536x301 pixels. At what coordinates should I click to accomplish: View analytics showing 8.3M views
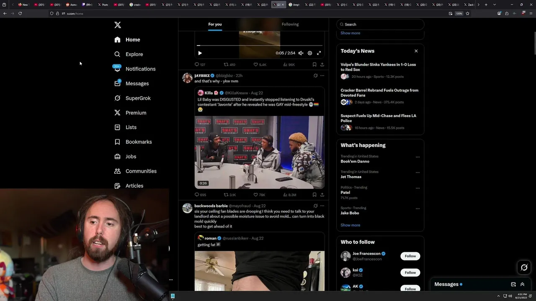(x=290, y=195)
